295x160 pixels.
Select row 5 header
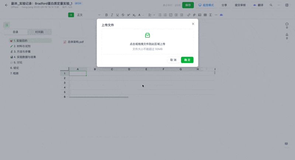[x=65, y=92]
